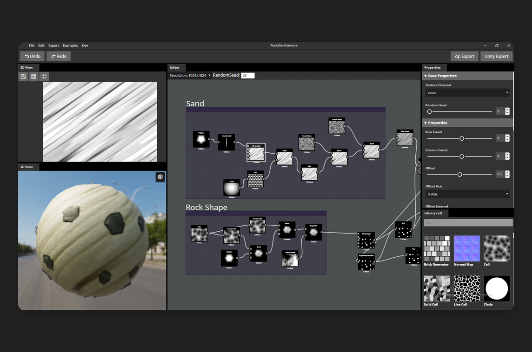Image resolution: width=532 pixels, height=352 pixels.
Task: Select the Polygon node in Rock Shape frame
Action: (x=229, y=259)
